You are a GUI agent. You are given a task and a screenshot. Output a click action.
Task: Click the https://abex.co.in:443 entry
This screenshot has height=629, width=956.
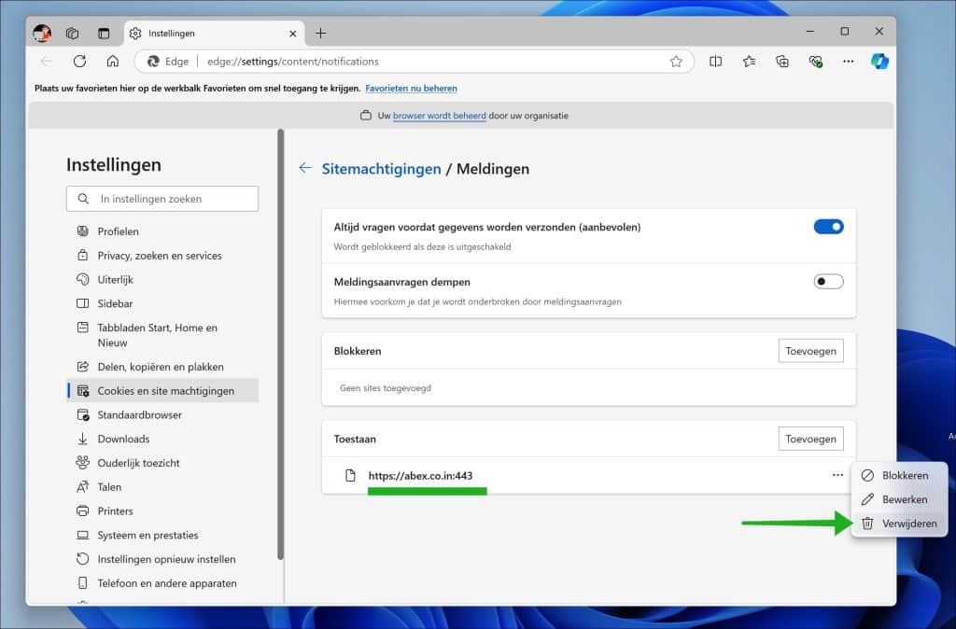tap(420, 476)
